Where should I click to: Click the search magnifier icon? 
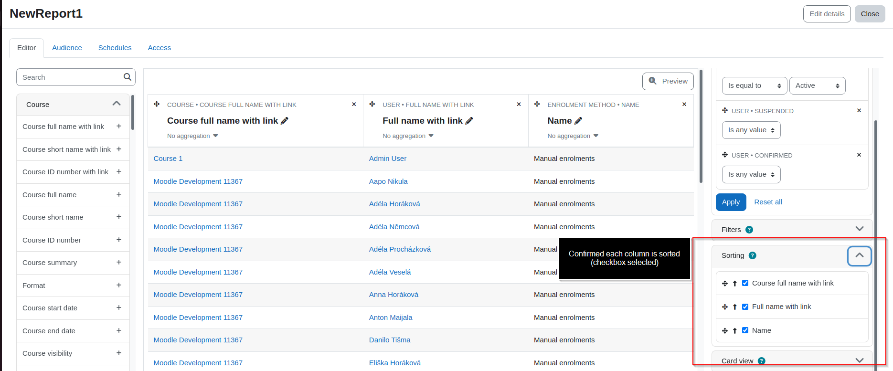tap(127, 77)
